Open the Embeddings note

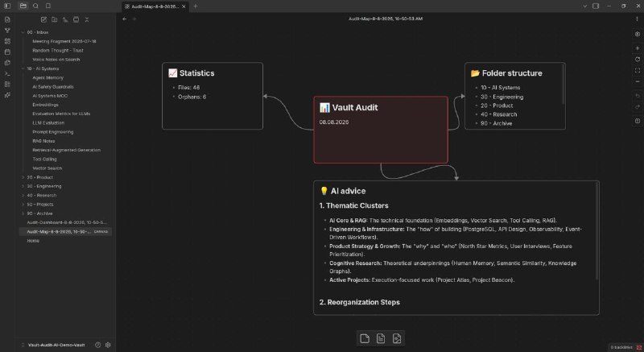46,105
